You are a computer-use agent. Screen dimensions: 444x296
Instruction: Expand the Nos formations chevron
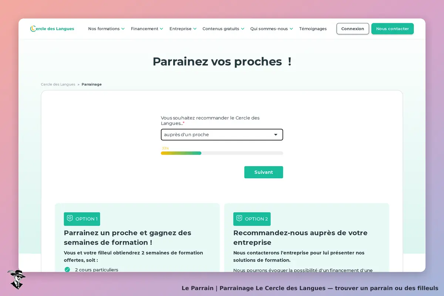click(123, 29)
